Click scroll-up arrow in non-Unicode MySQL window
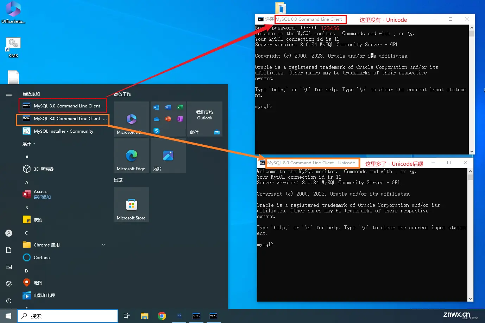485x323 pixels. point(472,28)
